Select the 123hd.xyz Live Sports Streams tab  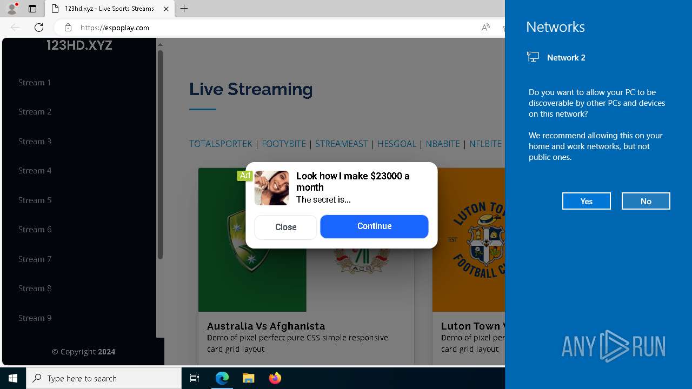(110, 9)
